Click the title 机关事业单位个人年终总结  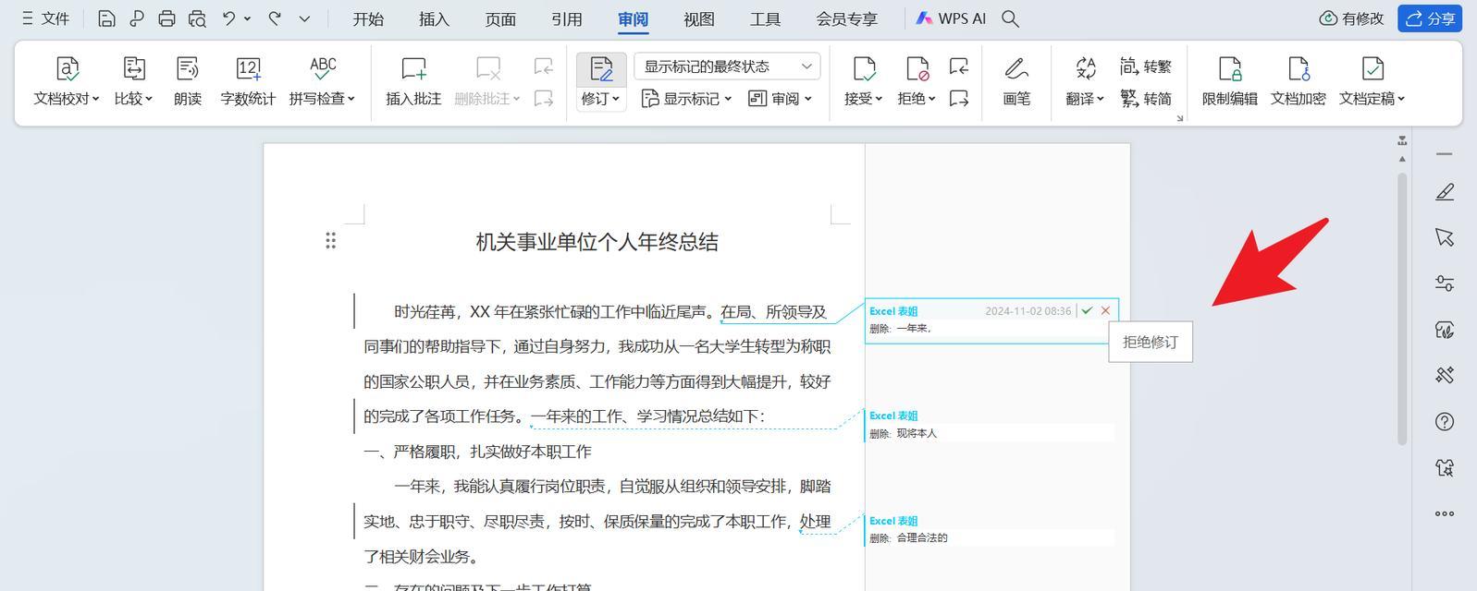click(597, 242)
